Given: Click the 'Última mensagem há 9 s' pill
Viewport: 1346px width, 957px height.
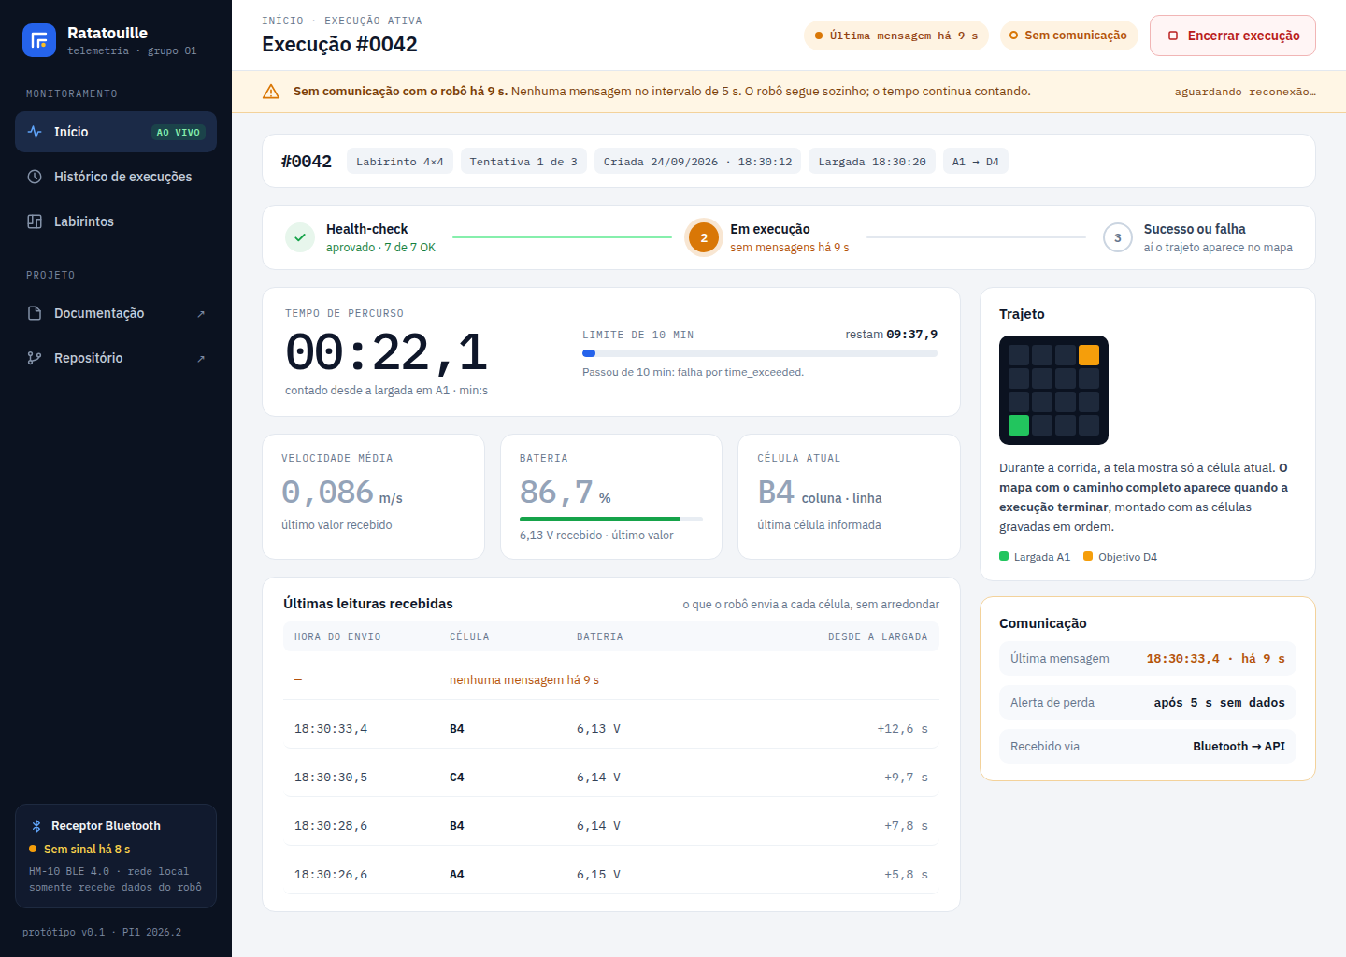Looking at the screenshot, I should pos(895,36).
